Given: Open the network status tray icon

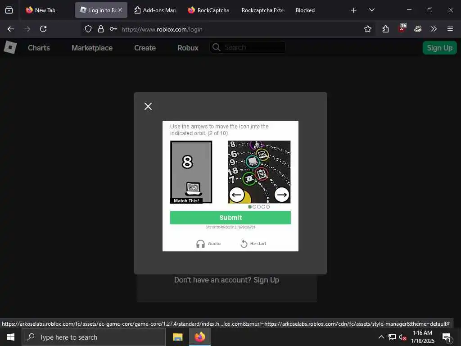Looking at the screenshot, I should coord(392,337).
